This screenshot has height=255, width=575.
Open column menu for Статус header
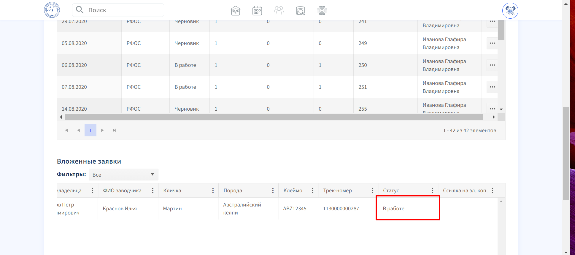[432, 191]
